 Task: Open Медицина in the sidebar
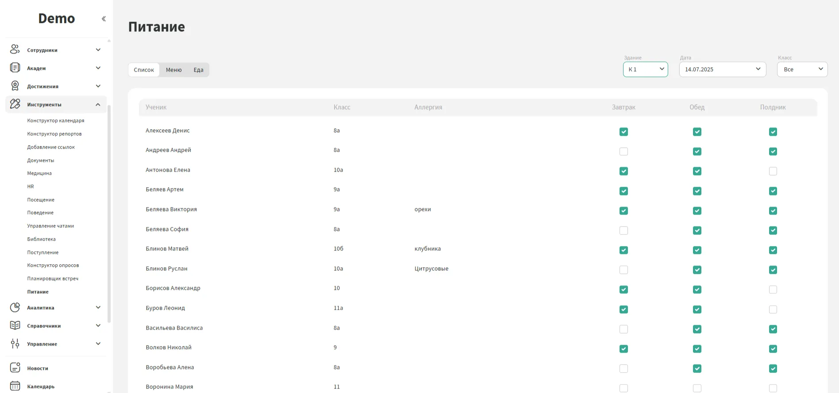click(x=39, y=173)
